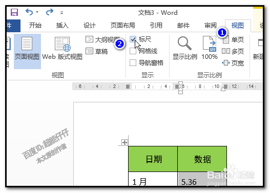Click the 数据 table header cell
The image size is (270, 193).
(x=202, y=159)
